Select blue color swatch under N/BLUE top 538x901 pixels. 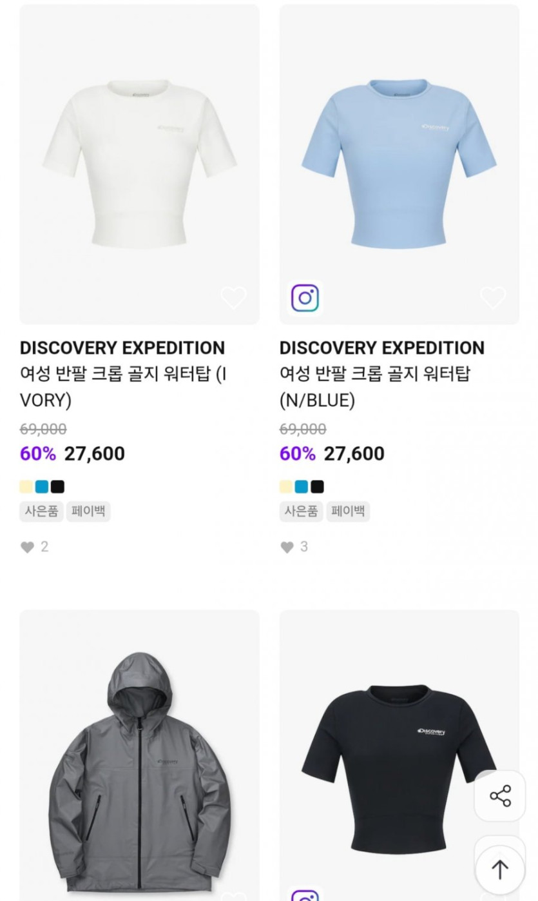click(302, 487)
